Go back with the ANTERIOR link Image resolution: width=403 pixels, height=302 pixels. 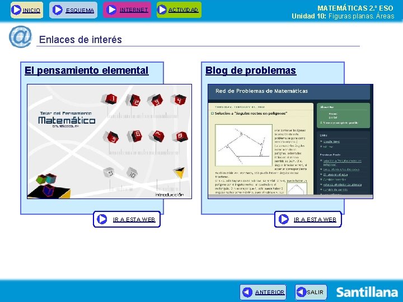coord(270,292)
